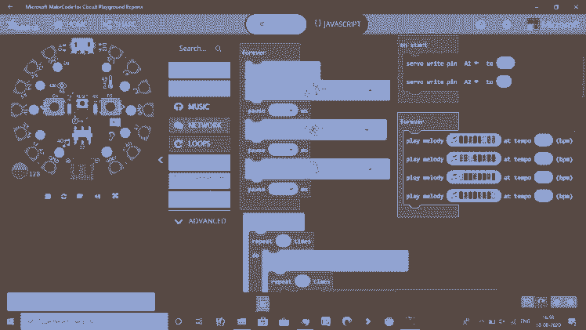Open notification center icon on taskbar
586x330 pixels.
coord(572,321)
